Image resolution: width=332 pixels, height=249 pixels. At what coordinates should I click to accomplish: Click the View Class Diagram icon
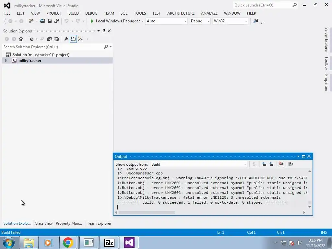click(81, 39)
